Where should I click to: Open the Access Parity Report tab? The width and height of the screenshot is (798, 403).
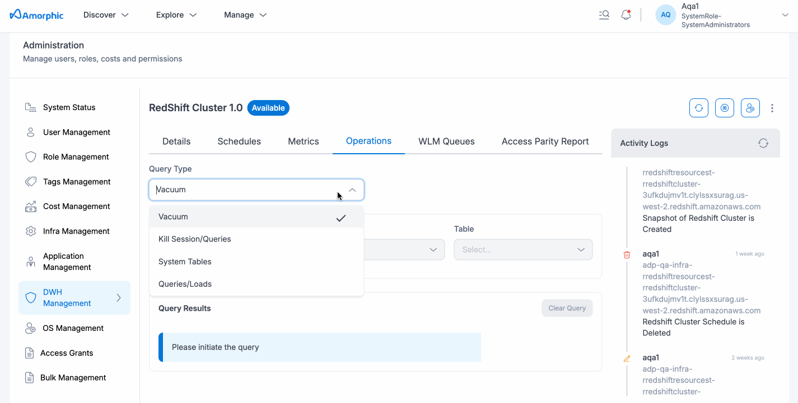pos(545,141)
